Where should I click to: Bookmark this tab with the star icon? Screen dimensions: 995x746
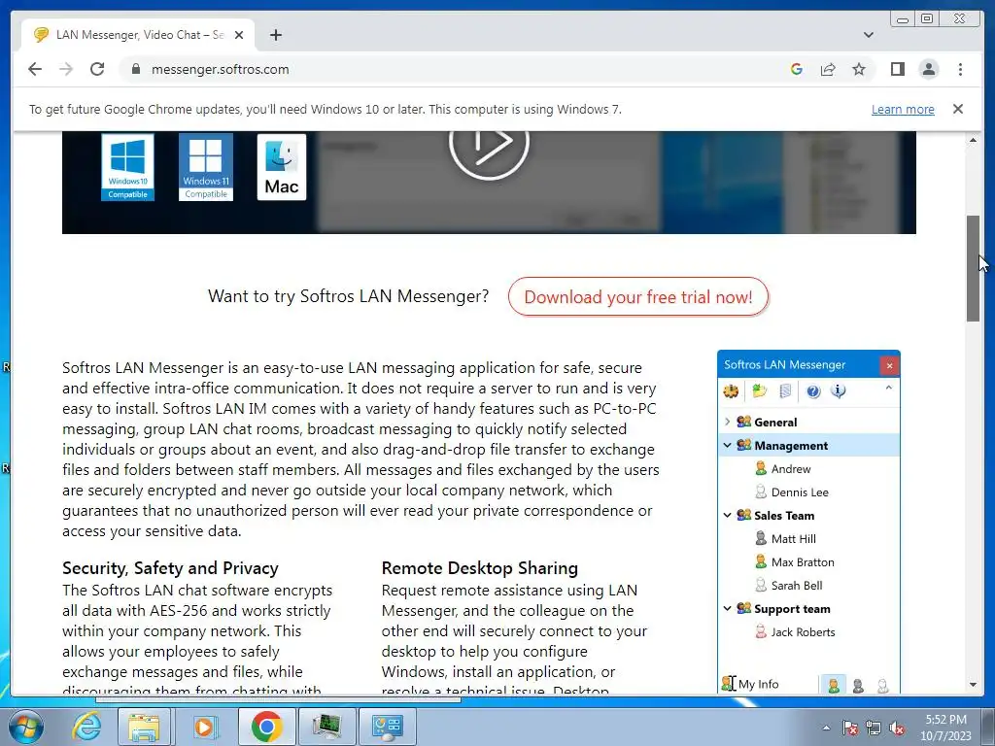(x=859, y=69)
